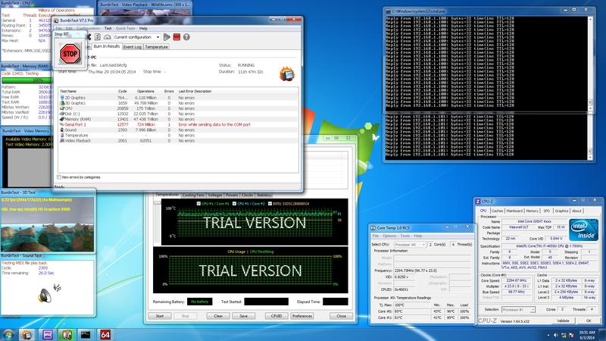Click the Start button in stability test window
The height and width of the screenshot is (341, 606).
160,316
